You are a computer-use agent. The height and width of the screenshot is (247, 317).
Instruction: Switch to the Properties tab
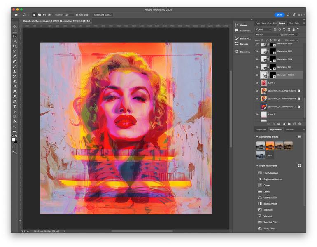pyautogui.click(x=261, y=129)
